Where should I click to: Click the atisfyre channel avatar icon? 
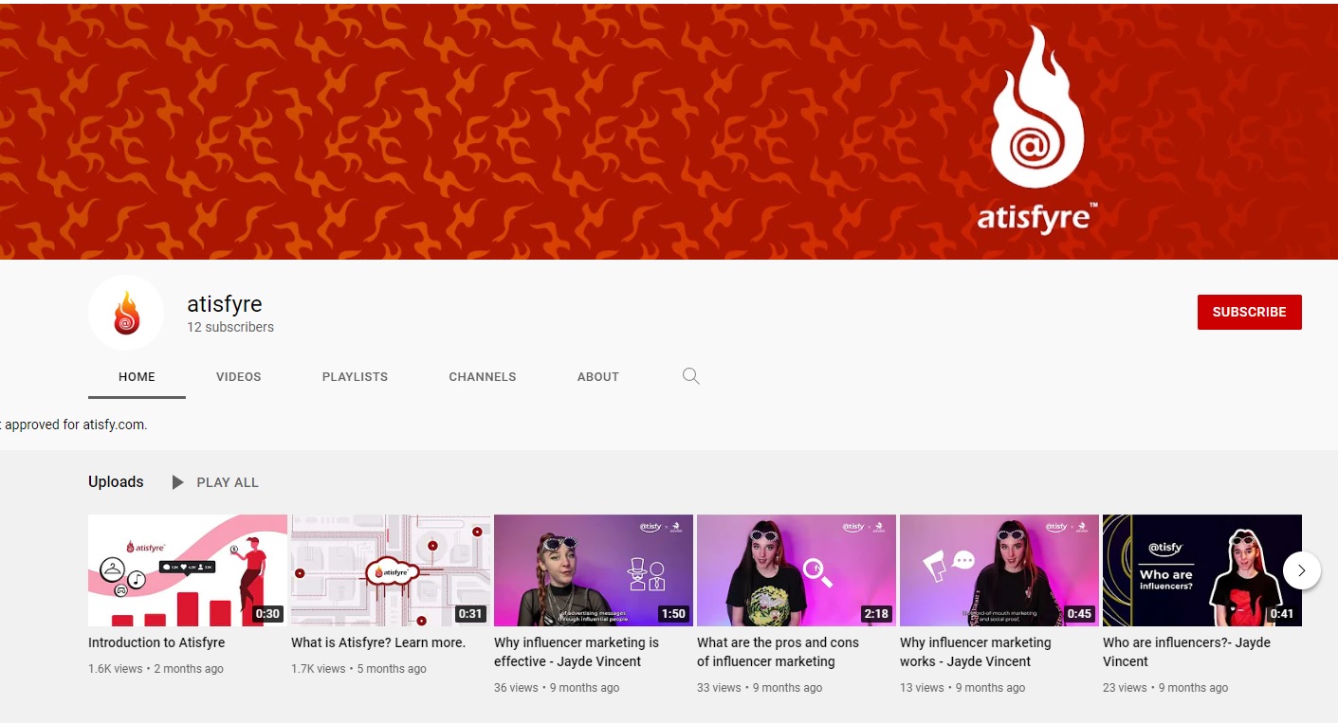coord(126,313)
